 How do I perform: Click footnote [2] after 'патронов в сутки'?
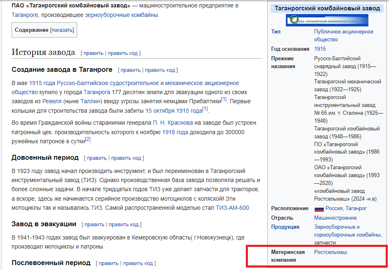click(x=88, y=139)
